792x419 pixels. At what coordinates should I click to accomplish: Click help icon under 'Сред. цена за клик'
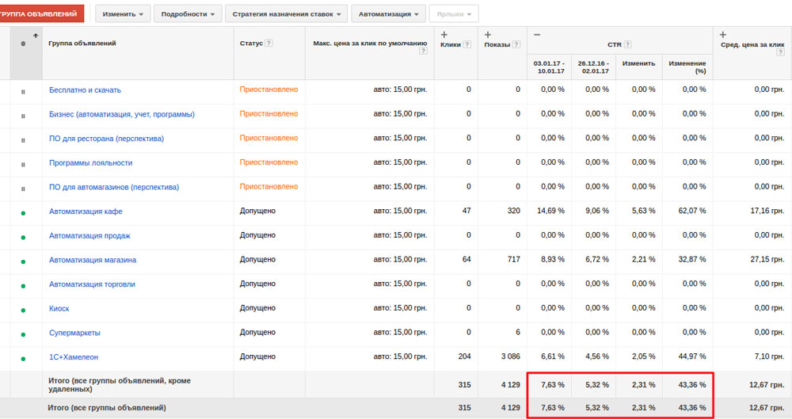point(780,52)
